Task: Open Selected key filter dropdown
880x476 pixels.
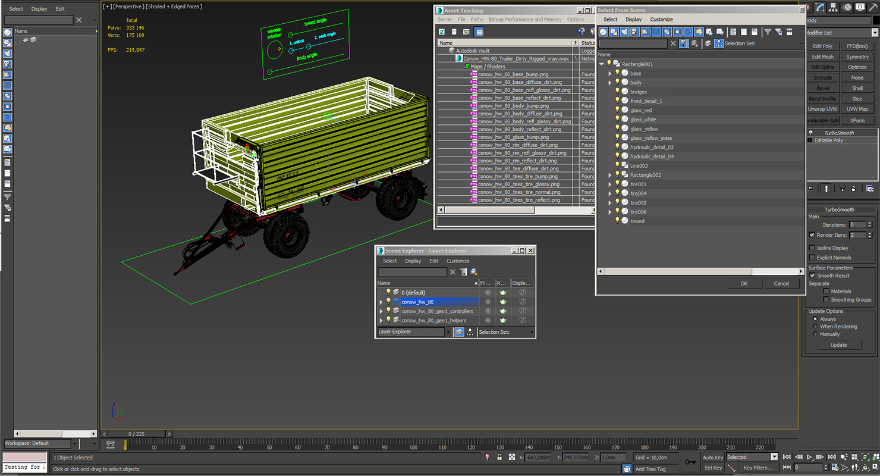Action: point(774,457)
